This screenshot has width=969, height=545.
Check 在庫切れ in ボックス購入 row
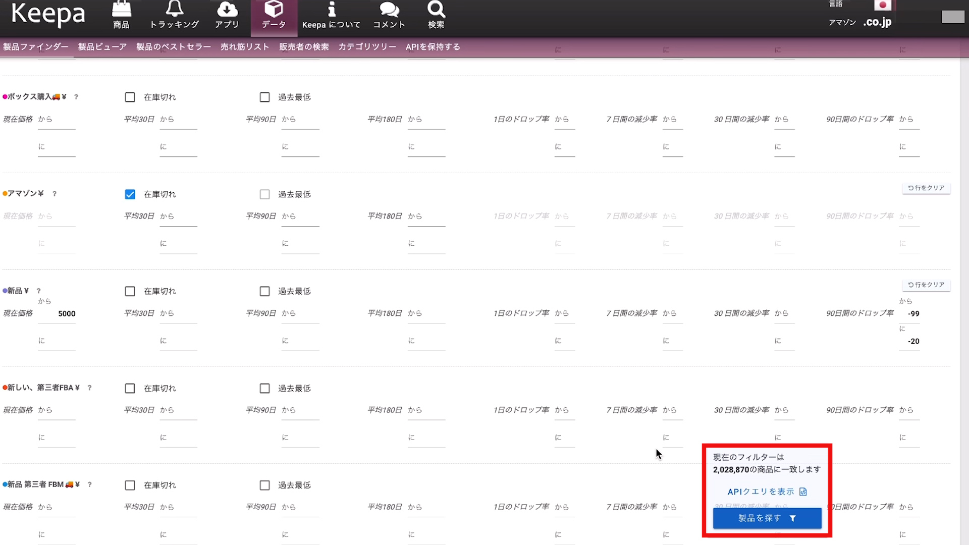coord(130,97)
